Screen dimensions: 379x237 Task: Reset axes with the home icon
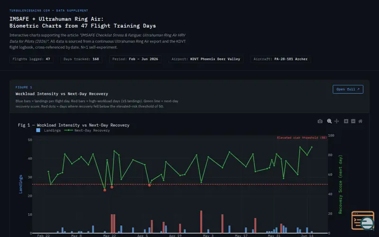(360, 121)
